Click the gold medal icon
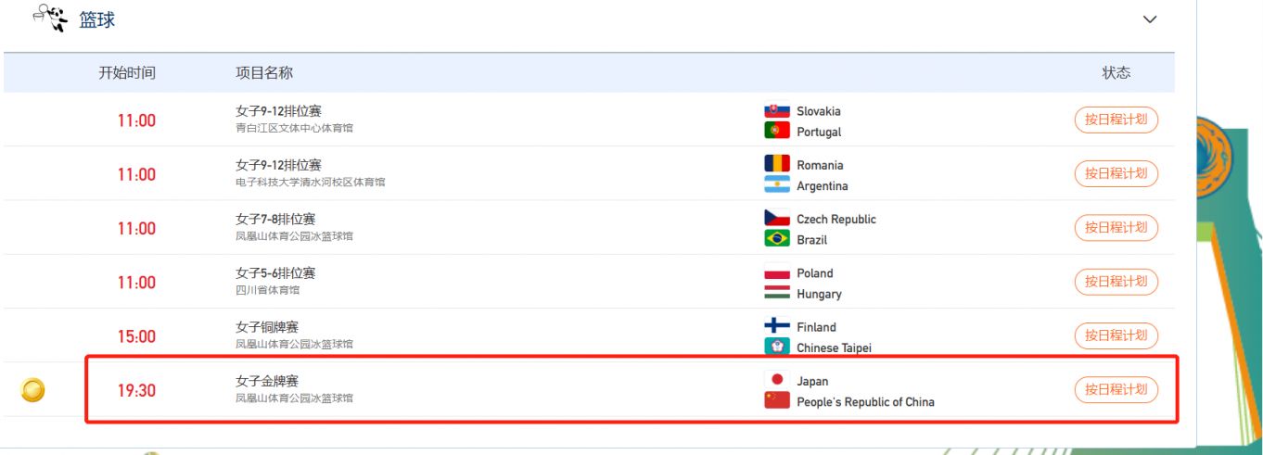 click(x=33, y=390)
